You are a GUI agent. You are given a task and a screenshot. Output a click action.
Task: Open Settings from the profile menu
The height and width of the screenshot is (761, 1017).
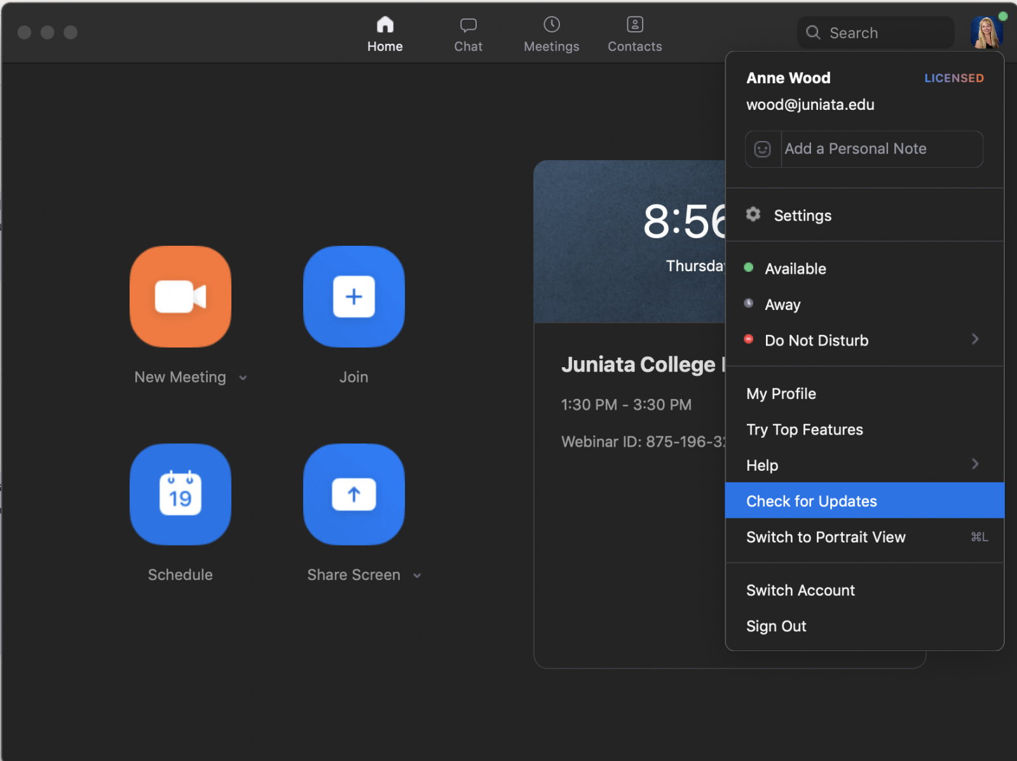click(864, 215)
